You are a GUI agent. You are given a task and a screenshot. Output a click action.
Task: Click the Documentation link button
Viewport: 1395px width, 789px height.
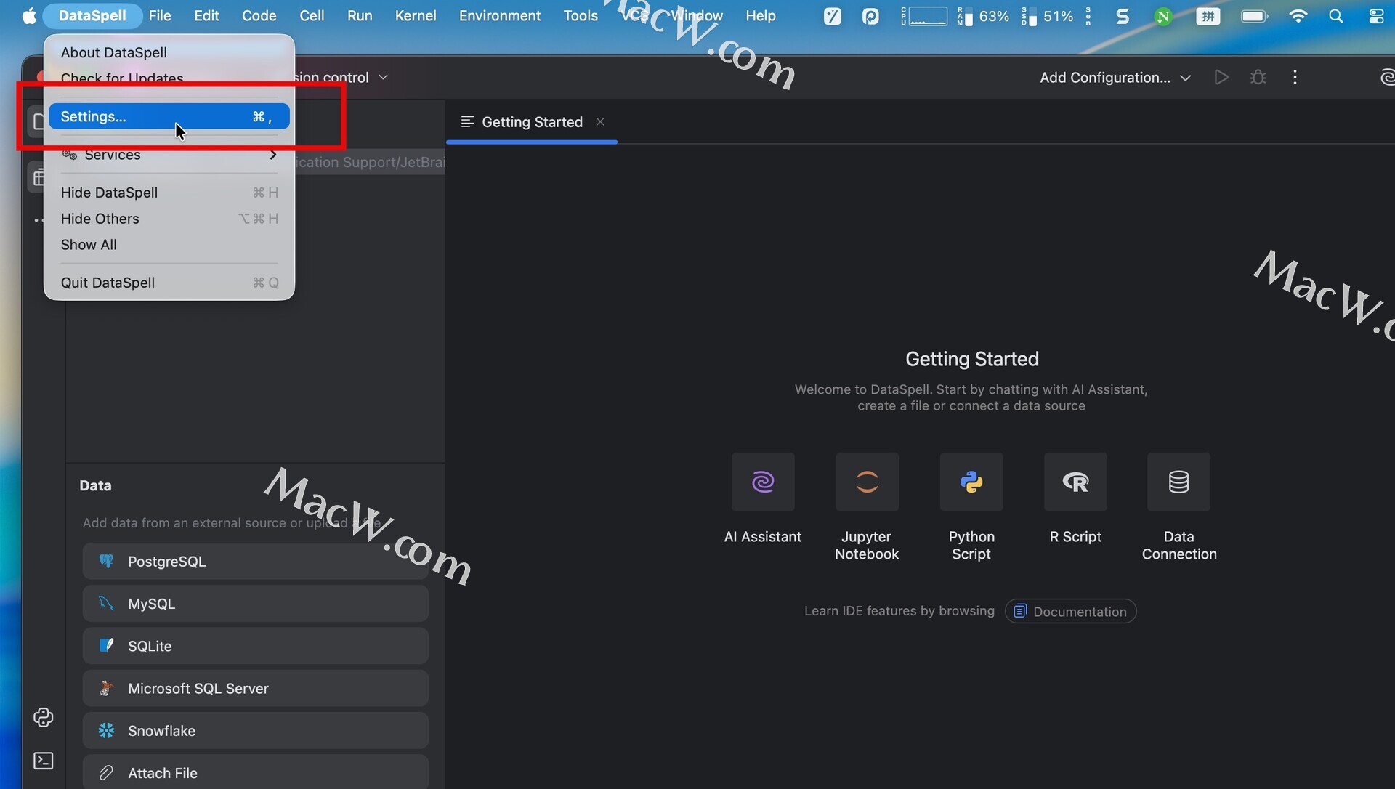pyautogui.click(x=1069, y=611)
